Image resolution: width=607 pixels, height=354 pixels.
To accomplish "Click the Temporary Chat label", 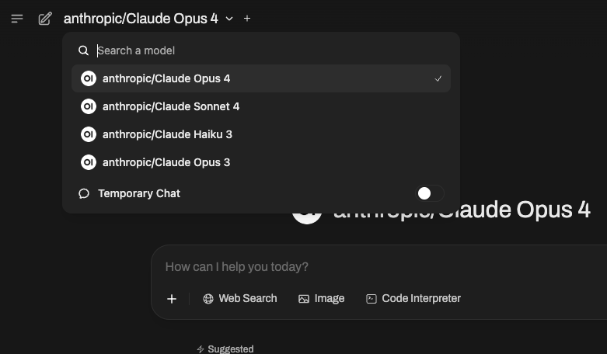I will click(139, 193).
